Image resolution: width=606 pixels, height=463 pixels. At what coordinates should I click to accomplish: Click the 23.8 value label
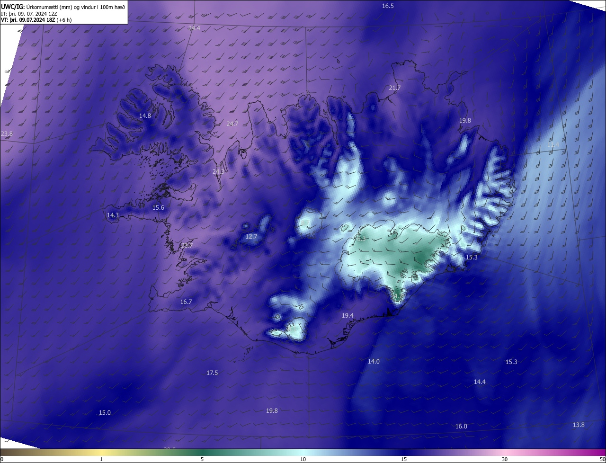click(x=7, y=134)
